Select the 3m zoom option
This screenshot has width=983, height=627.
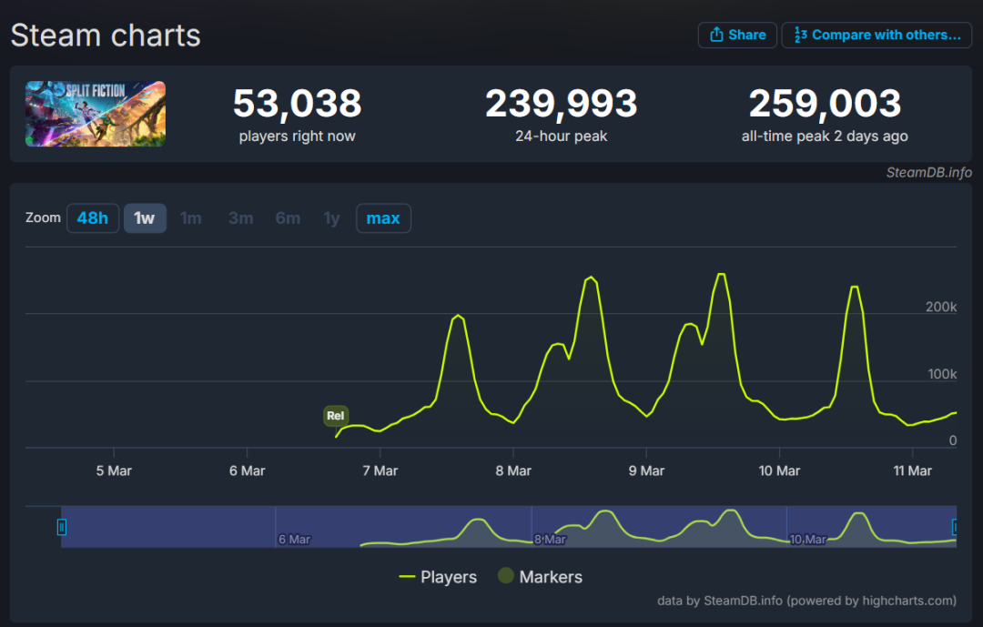click(x=240, y=218)
